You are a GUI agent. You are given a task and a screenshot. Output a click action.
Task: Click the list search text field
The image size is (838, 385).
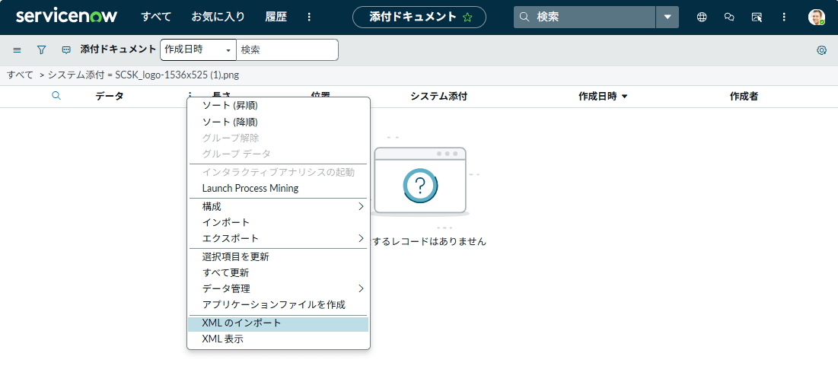click(x=287, y=49)
